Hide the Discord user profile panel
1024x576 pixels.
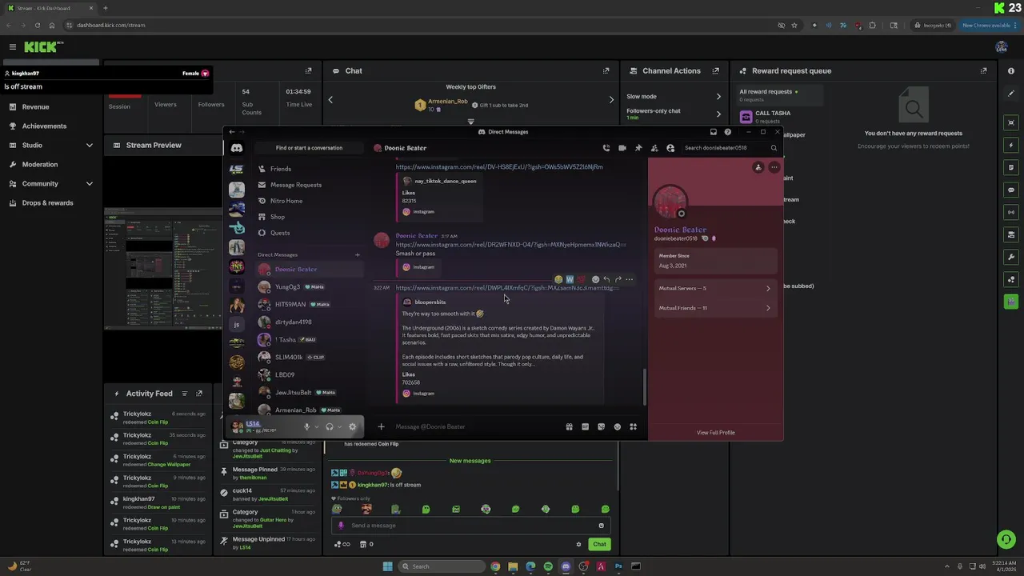click(x=670, y=148)
